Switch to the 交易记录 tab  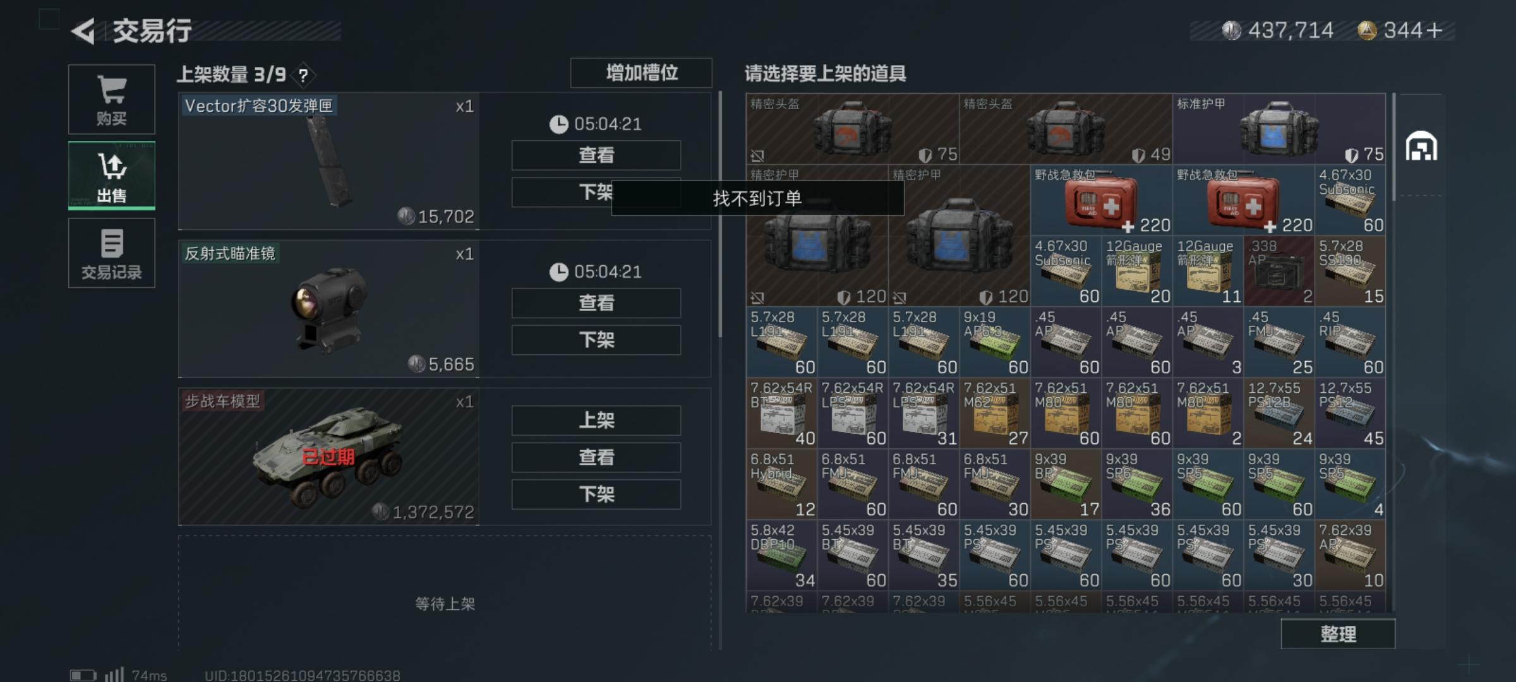(112, 253)
